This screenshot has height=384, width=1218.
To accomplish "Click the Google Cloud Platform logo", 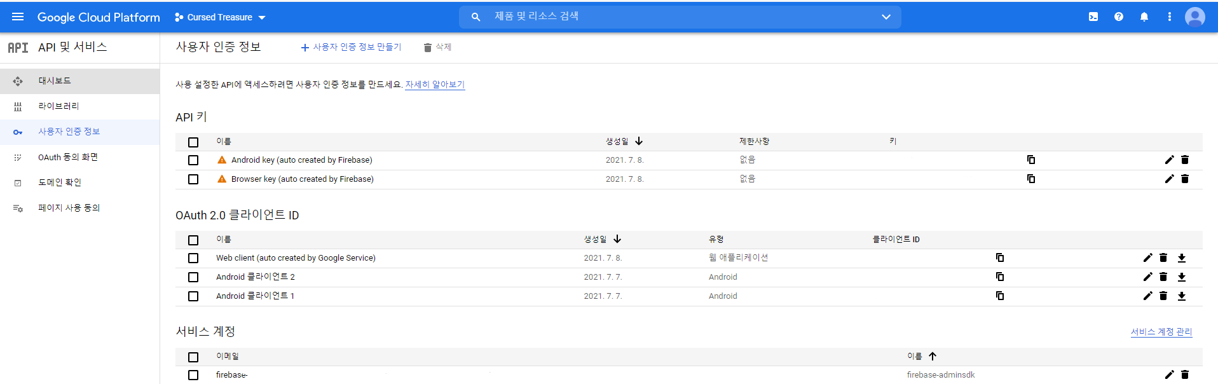I will coord(99,17).
